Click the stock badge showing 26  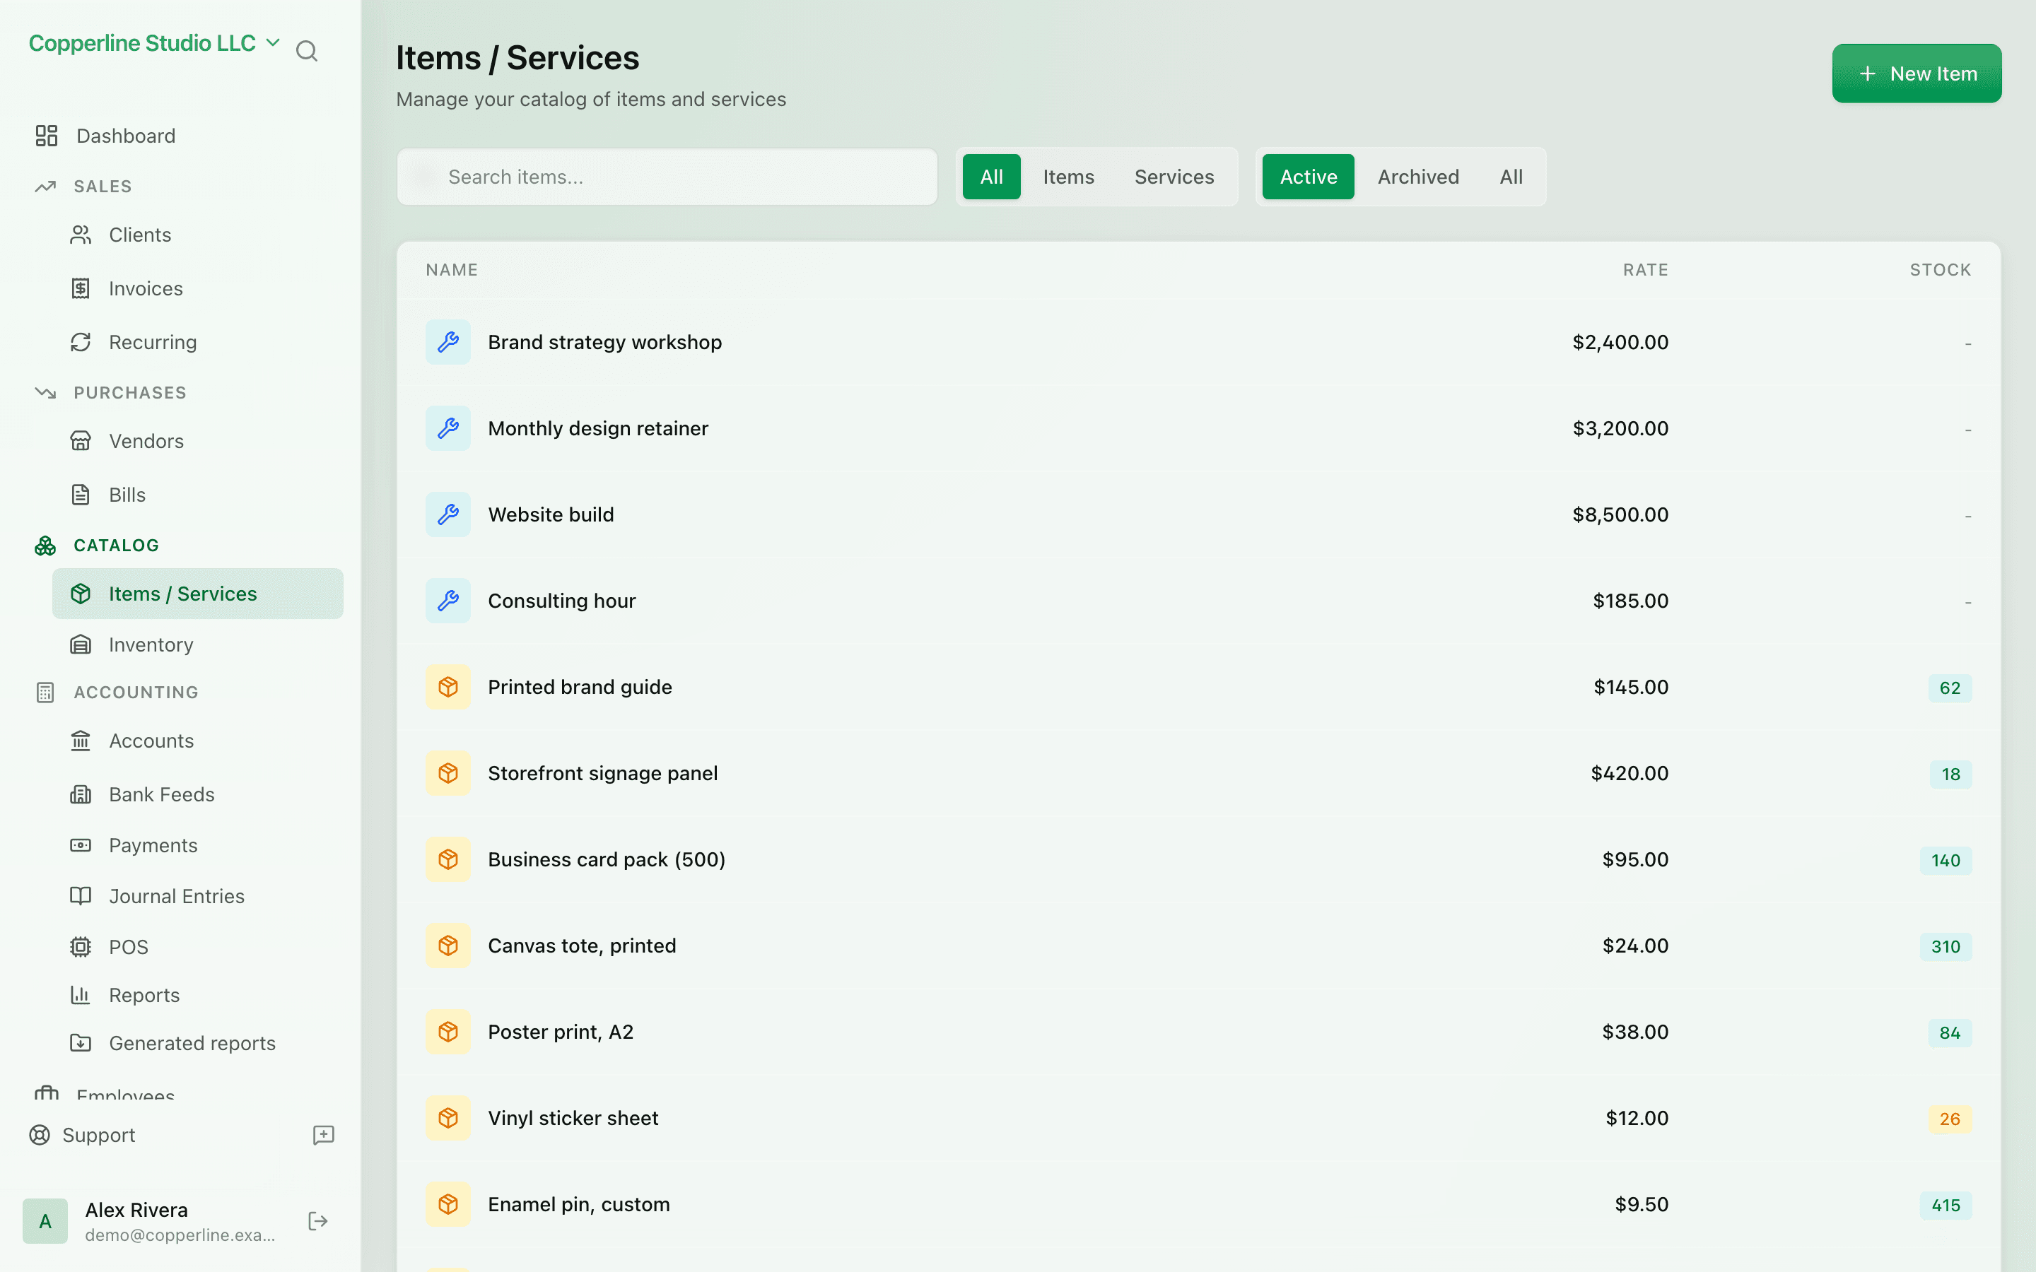click(x=1949, y=1119)
